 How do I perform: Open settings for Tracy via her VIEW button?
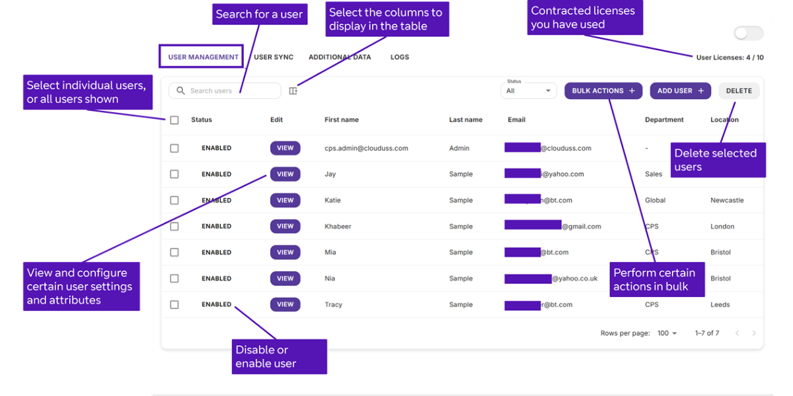(285, 304)
